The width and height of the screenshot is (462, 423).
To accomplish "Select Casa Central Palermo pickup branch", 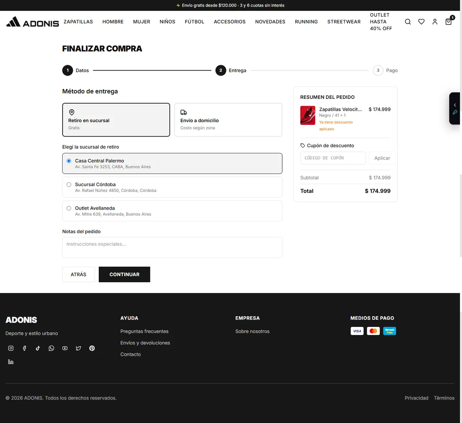I will [x=172, y=163].
